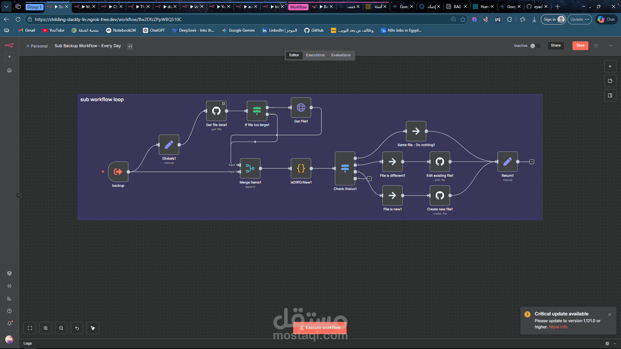Click the tidy up workflow broom icon

tap(93, 328)
